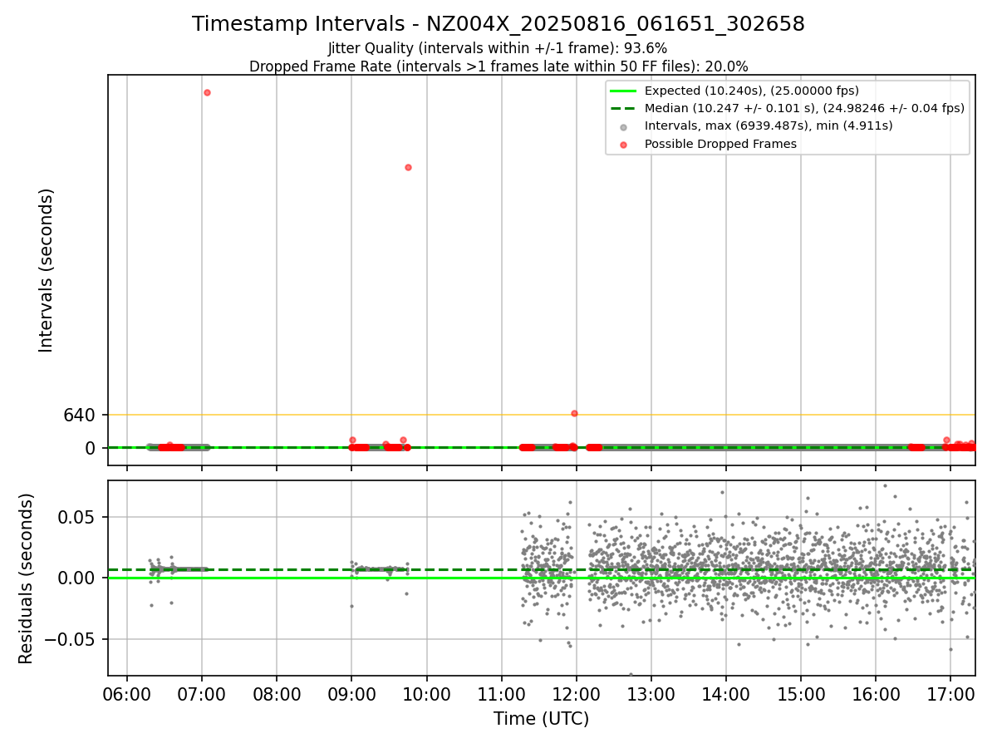The width and height of the screenshot is (997, 748).
Task: Click the high red outlier point before 10:00
Action: tap(408, 167)
